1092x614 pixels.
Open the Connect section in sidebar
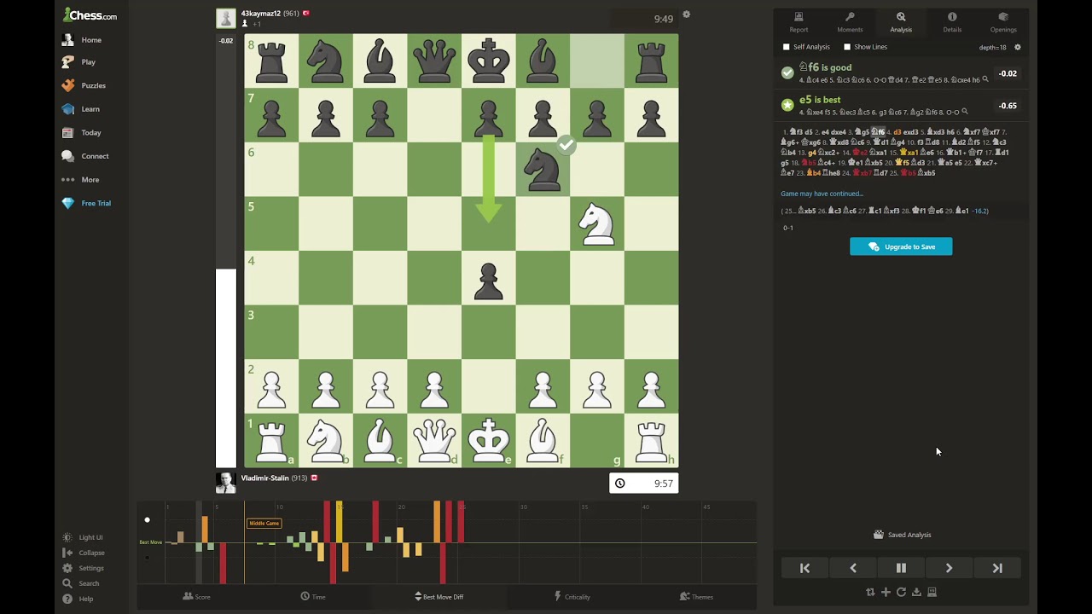[x=86, y=156]
